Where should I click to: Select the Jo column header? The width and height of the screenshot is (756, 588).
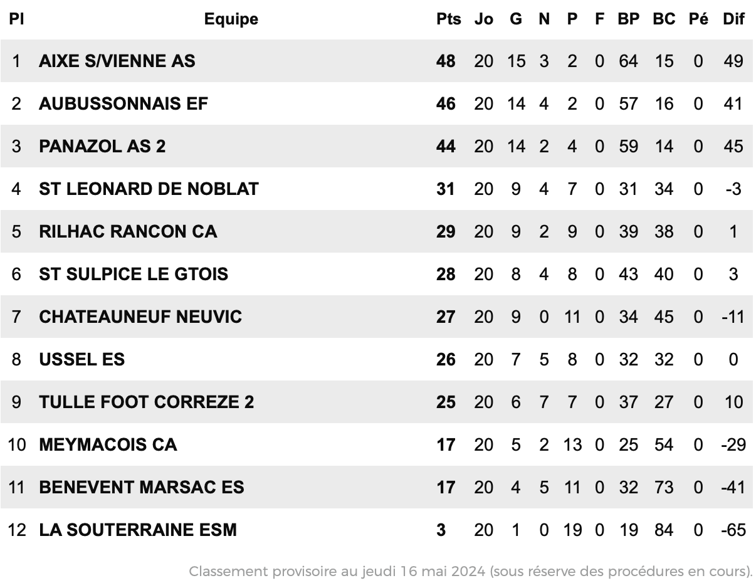coord(483,19)
